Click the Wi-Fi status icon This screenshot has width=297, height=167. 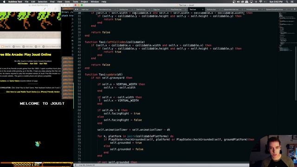pyautogui.click(x=261, y=2)
